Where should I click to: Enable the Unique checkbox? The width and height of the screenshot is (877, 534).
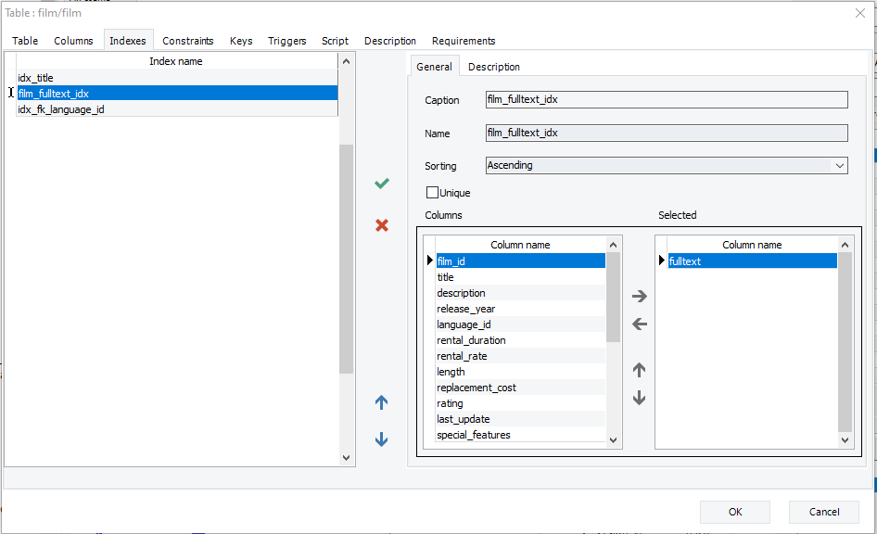click(432, 192)
